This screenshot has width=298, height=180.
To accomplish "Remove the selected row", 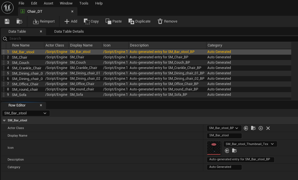I will pos(167,21).
